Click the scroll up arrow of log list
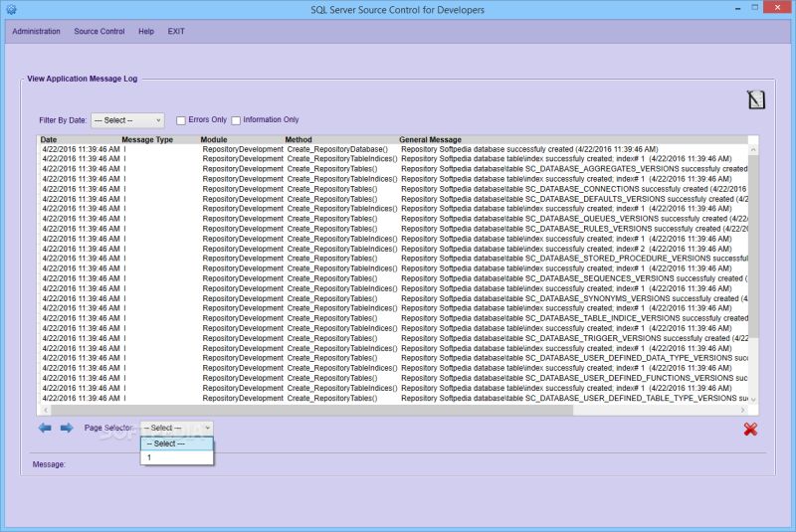 [753, 149]
